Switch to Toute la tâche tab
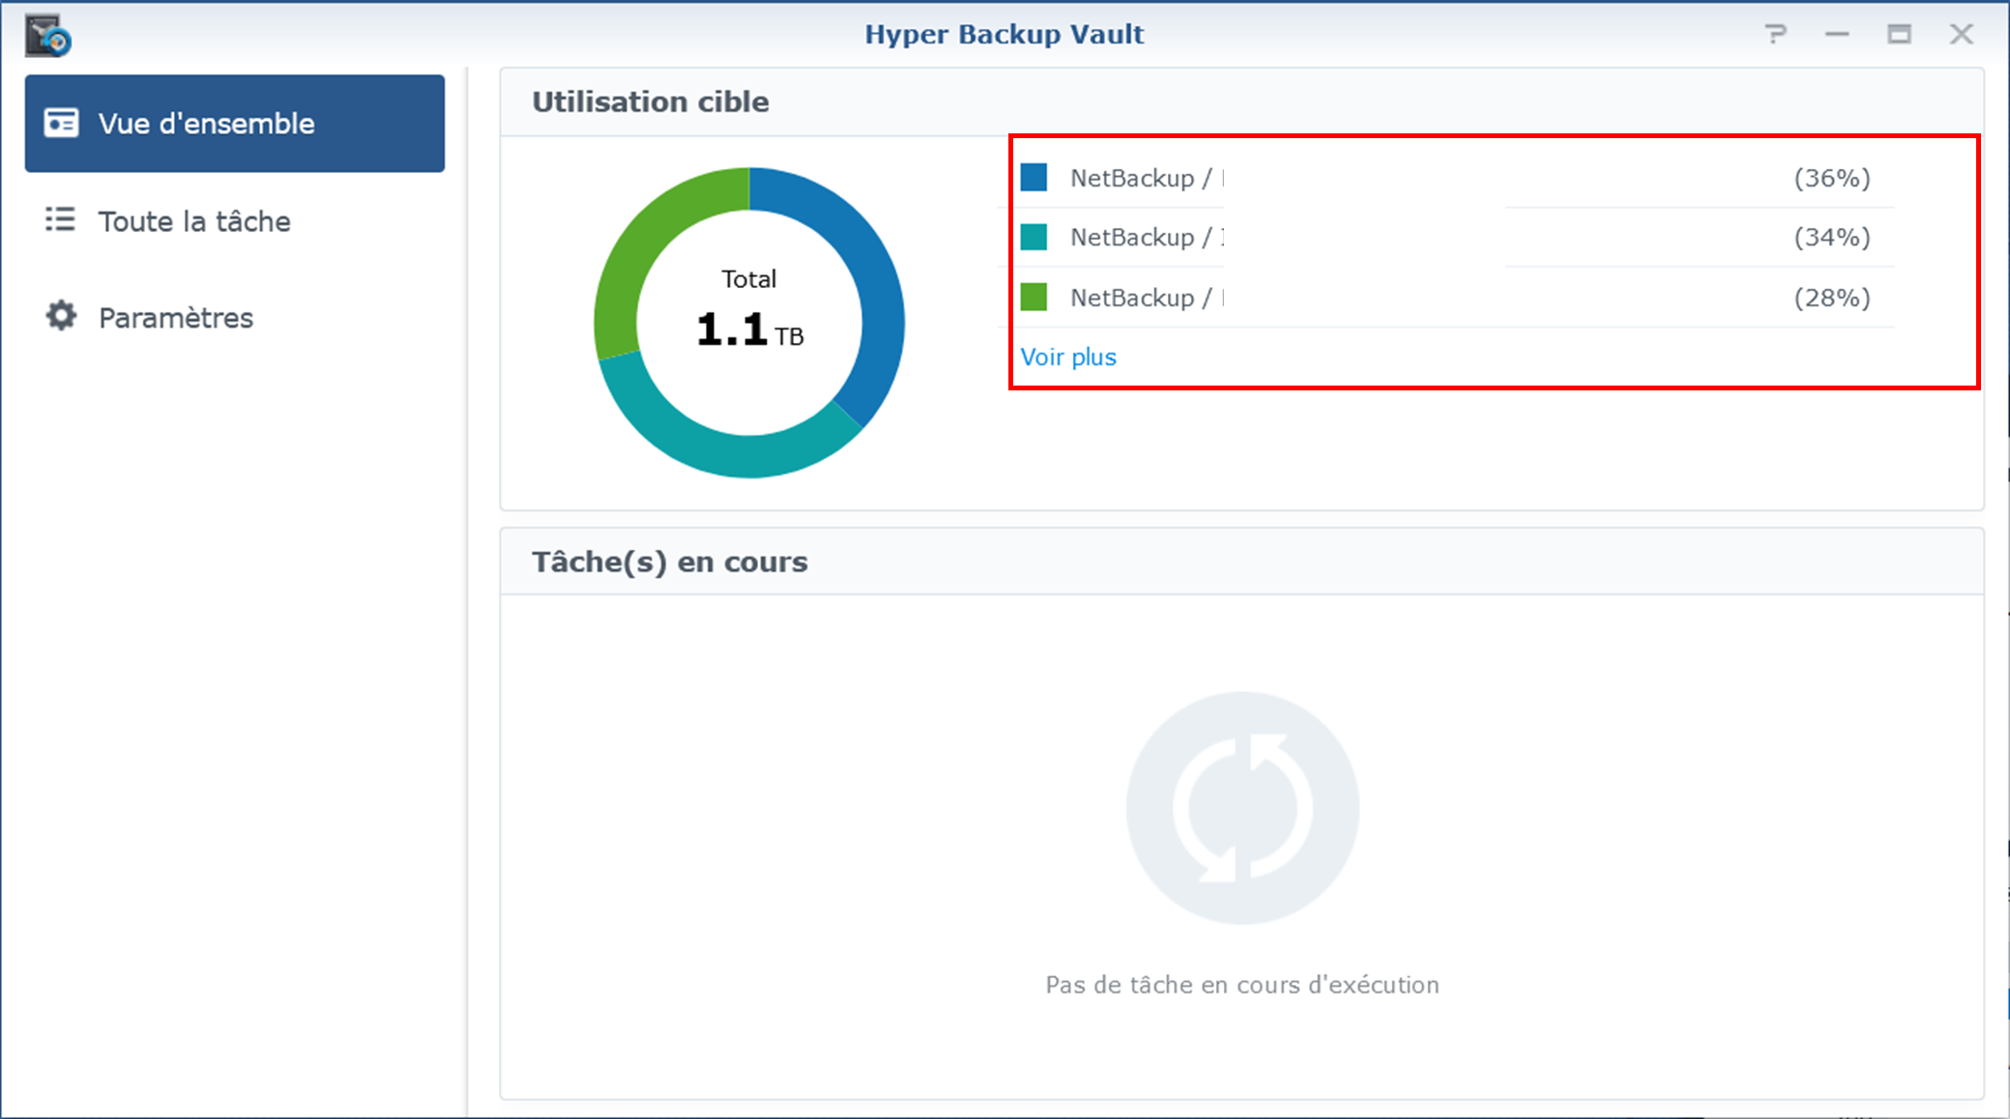2010x1119 pixels. click(235, 220)
